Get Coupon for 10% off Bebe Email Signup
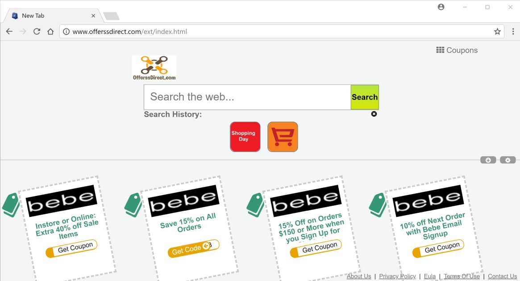The image size is (520, 281). (x=438, y=248)
